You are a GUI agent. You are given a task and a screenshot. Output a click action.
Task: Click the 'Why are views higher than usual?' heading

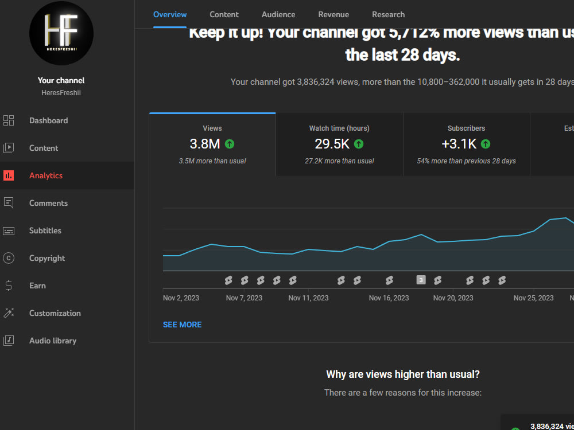click(x=403, y=374)
